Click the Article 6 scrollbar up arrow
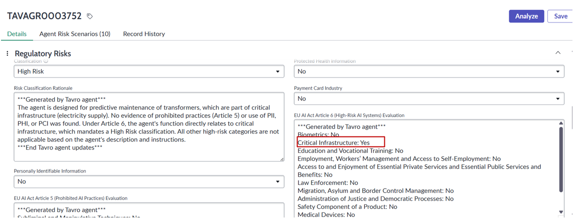 561,123
